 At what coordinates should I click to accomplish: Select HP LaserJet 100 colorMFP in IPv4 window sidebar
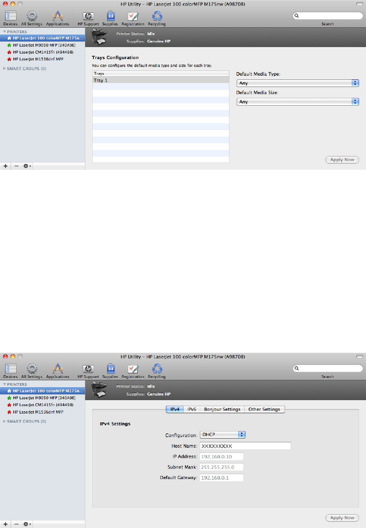[42, 390]
